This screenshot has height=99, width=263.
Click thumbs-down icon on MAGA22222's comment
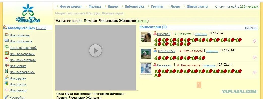coord(255,58)
